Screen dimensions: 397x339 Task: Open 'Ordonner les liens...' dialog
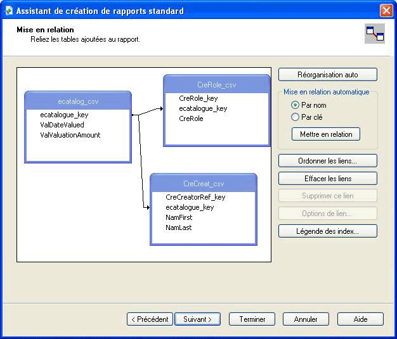tap(327, 161)
